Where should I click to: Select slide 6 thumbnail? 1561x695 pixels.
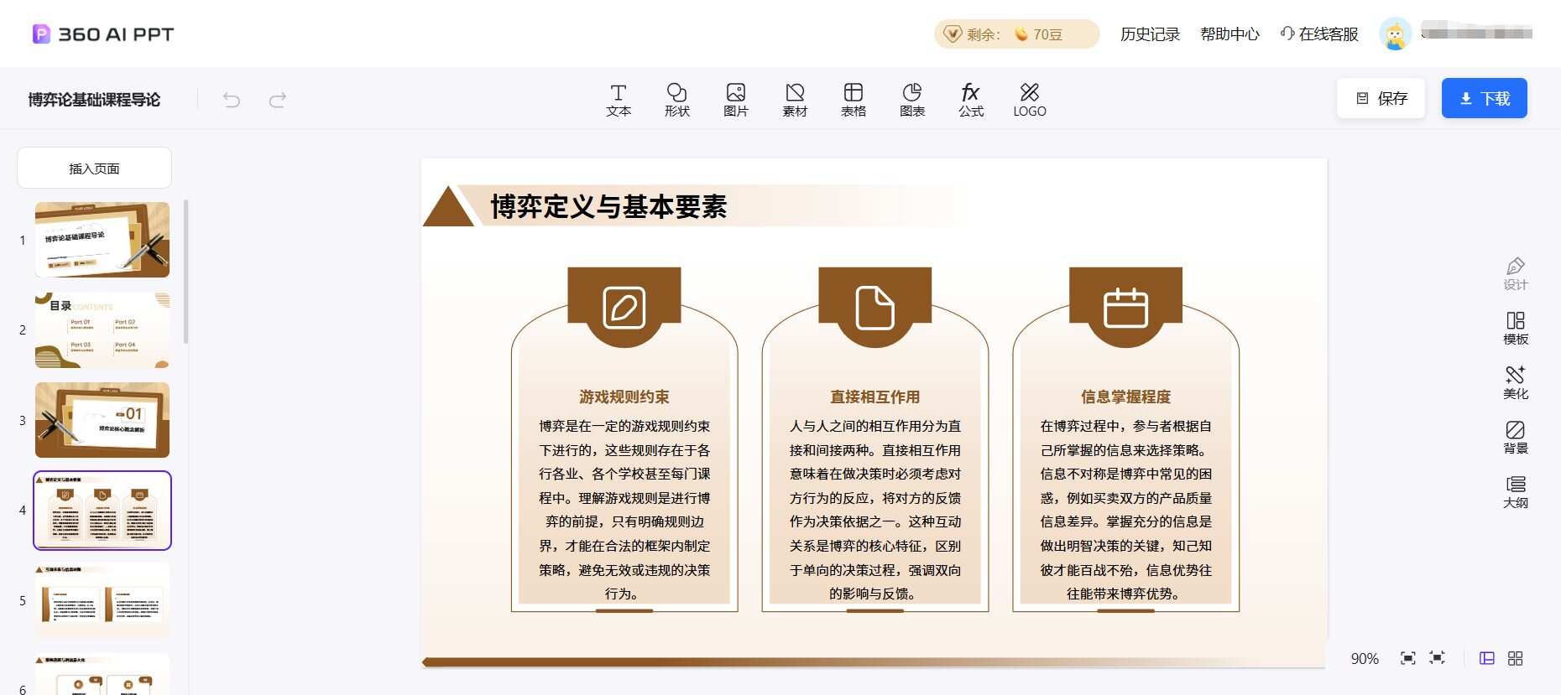(102, 674)
